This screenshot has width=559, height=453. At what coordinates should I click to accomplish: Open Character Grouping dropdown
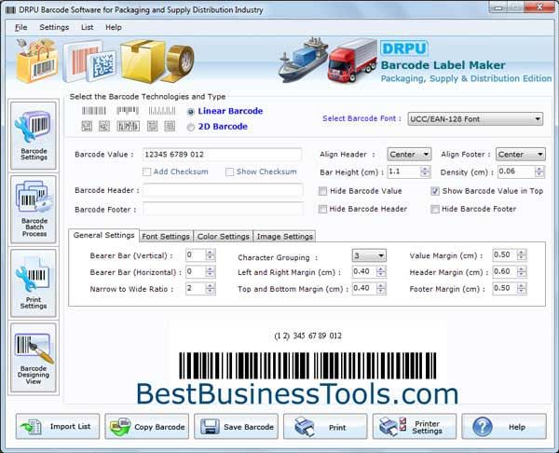[x=369, y=255]
